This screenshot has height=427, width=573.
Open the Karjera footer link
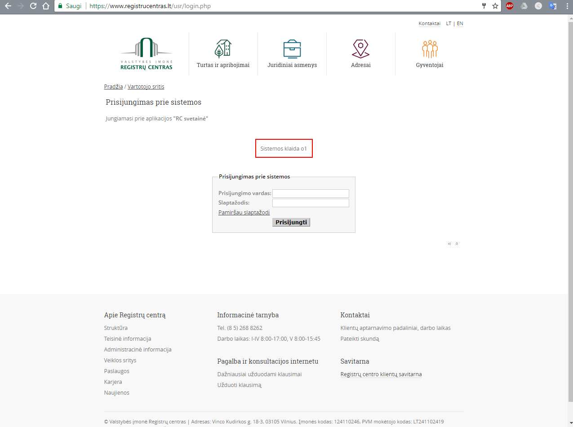coord(113,382)
